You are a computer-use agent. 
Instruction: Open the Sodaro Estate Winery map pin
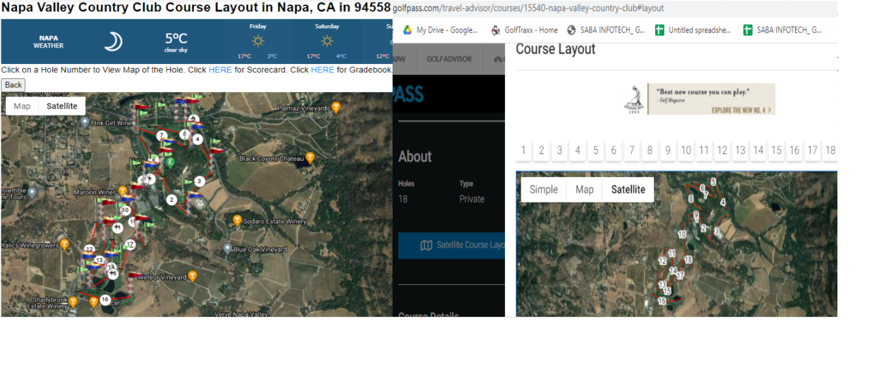point(237,221)
